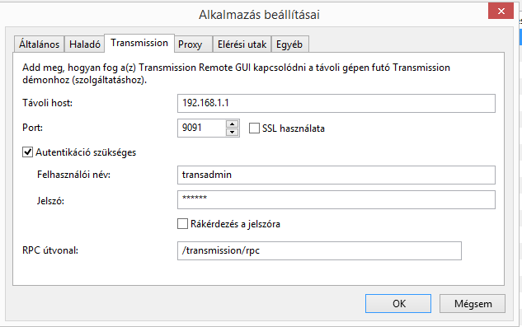Decrease the port number with down arrow
The image size is (522, 327).
(x=232, y=132)
